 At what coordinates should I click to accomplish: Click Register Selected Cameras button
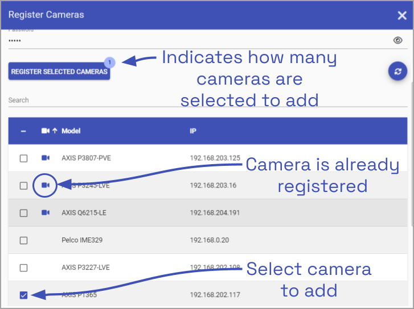click(59, 72)
